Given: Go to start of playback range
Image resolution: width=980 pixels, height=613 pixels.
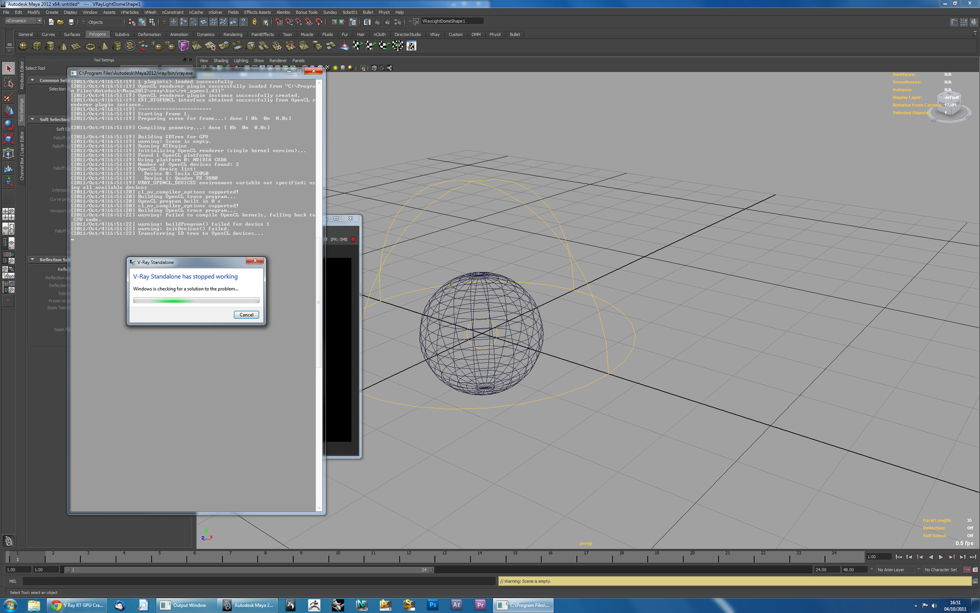Looking at the screenshot, I should tap(899, 557).
